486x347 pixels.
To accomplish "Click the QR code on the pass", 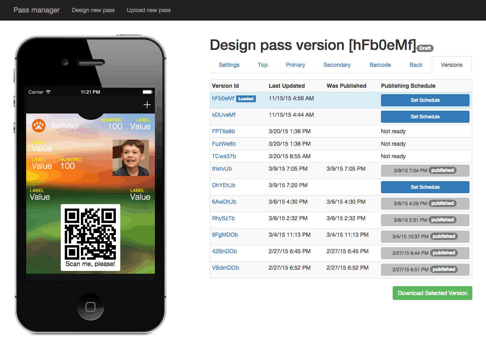I will click(91, 233).
